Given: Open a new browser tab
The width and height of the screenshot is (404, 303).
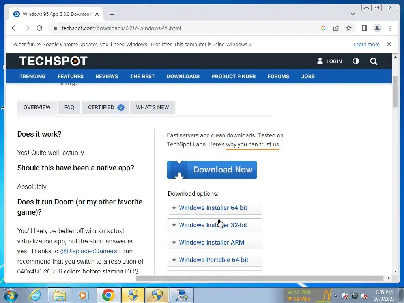Looking at the screenshot, I should tap(112, 14).
